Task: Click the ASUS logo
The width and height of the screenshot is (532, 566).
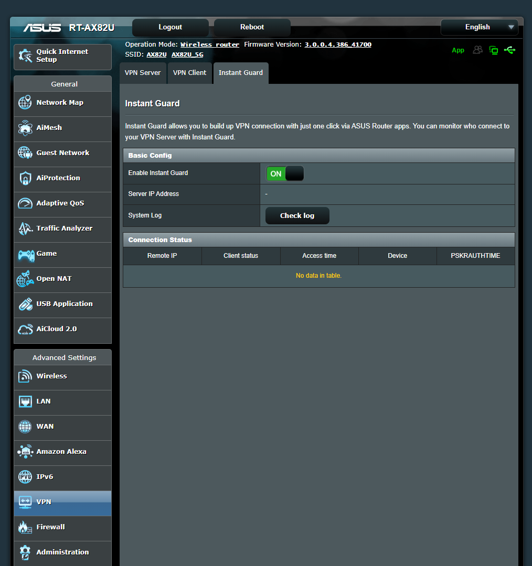Action: 42,28
